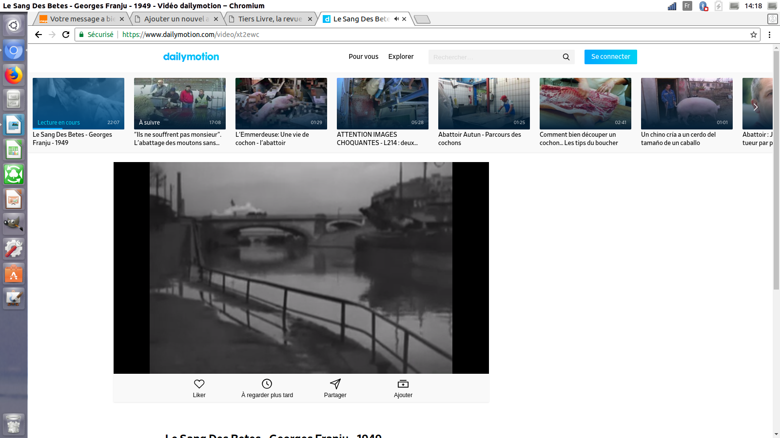
Task: Open the Fr keyboard layout indicator
Action: pyautogui.click(x=687, y=6)
